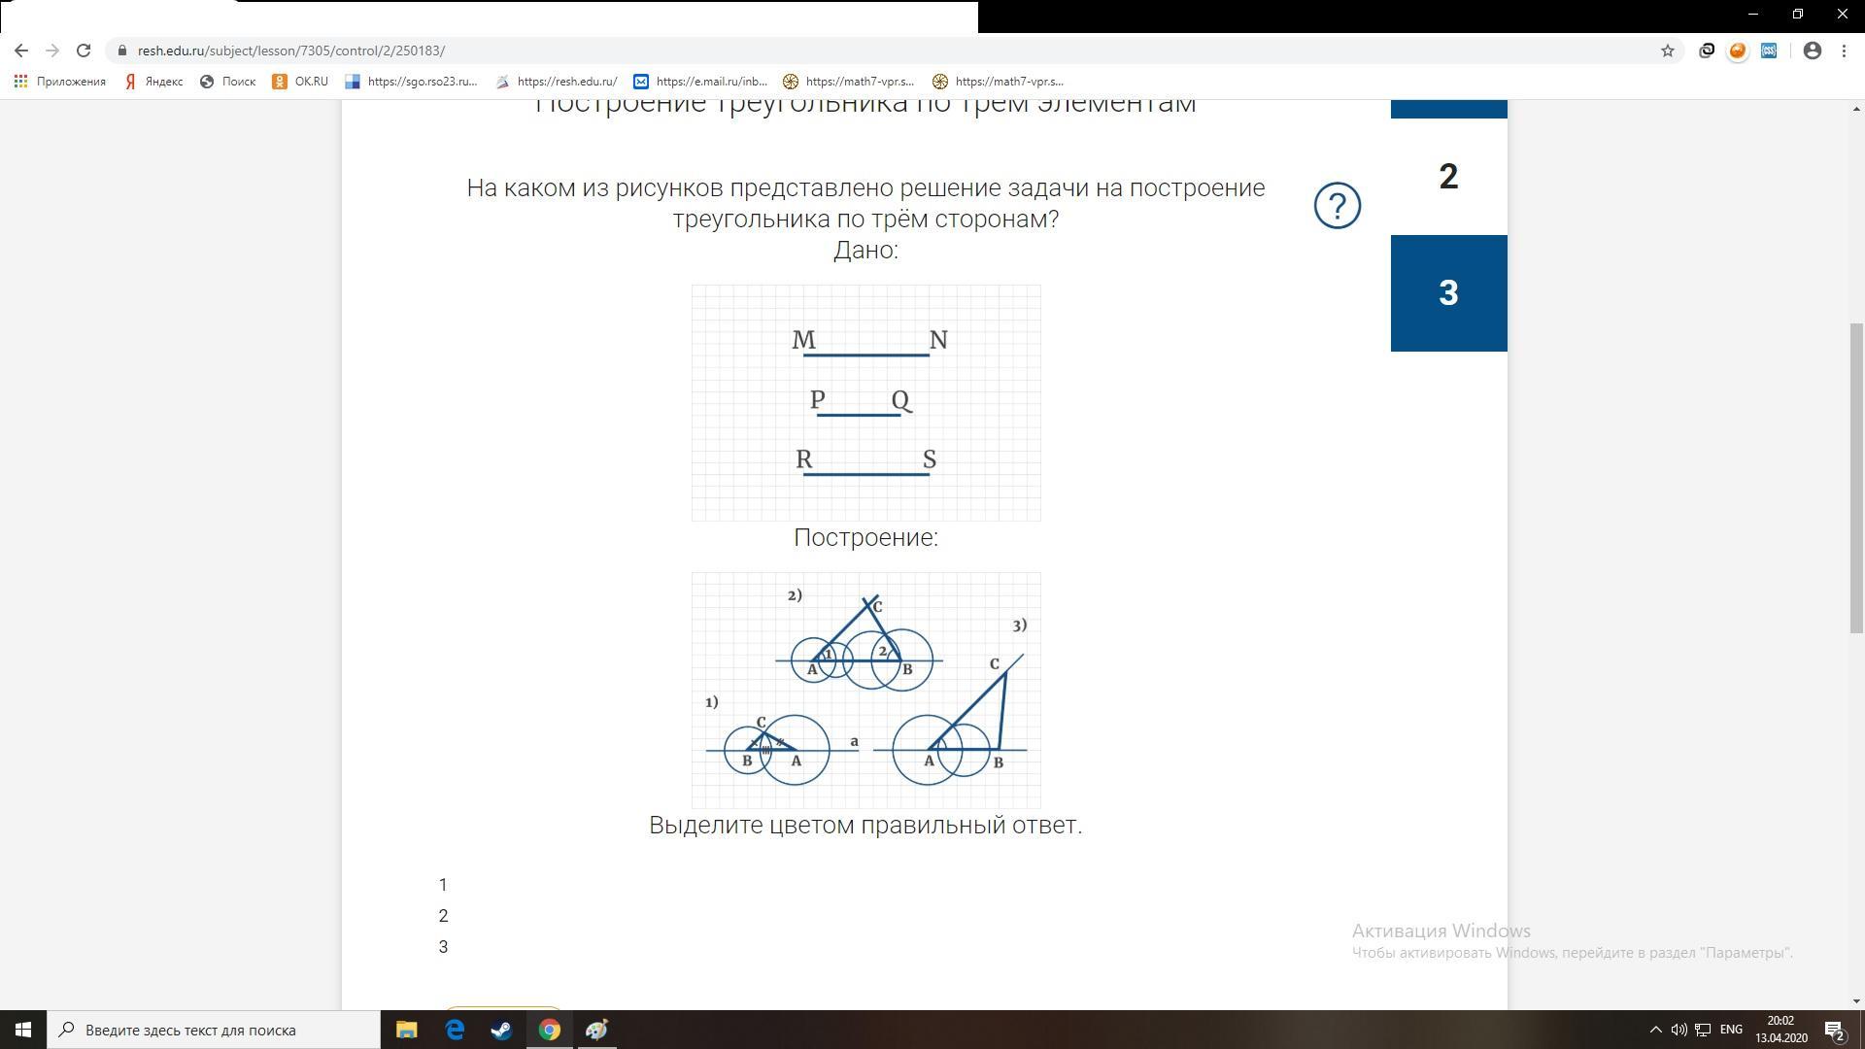Click the forward navigation arrow
The width and height of the screenshot is (1865, 1049).
point(51,49)
